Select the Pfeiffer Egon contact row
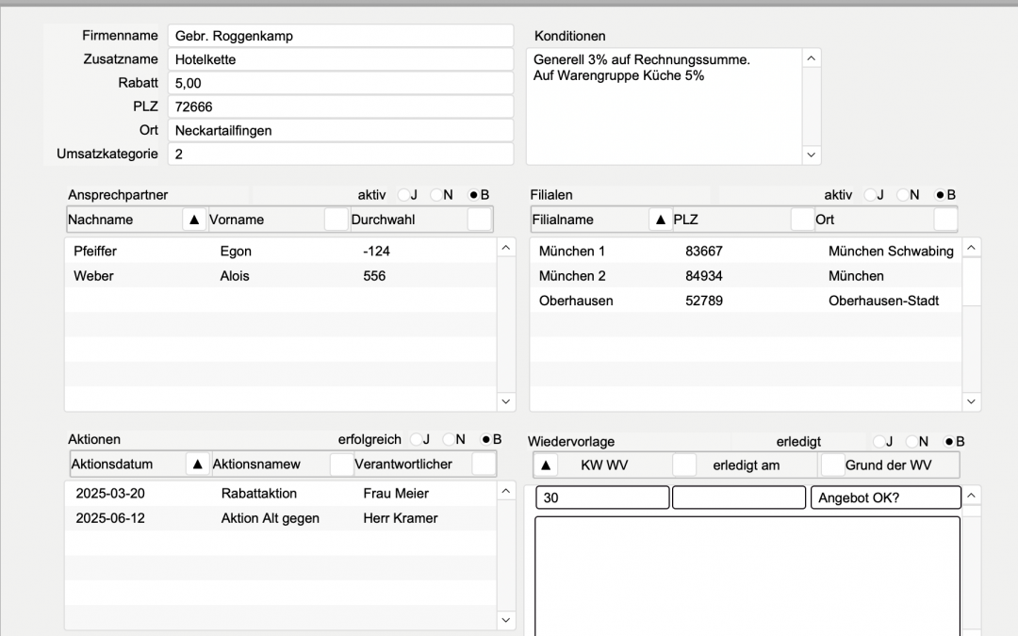The width and height of the screenshot is (1018, 636). (x=280, y=252)
